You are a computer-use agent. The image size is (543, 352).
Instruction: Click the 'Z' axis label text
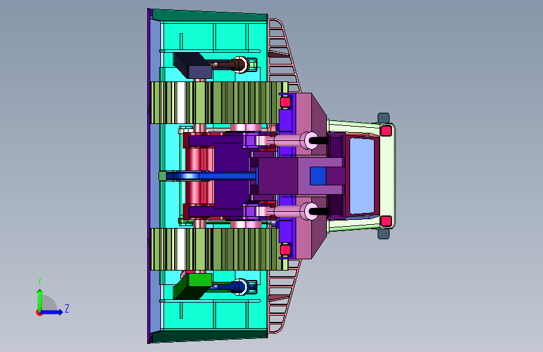coord(67,308)
